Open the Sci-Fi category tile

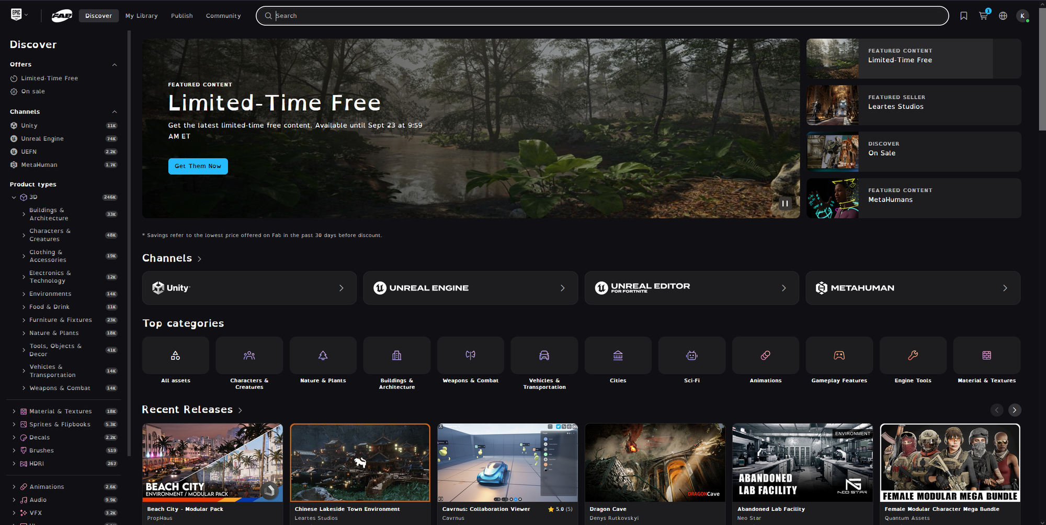pyautogui.click(x=692, y=355)
